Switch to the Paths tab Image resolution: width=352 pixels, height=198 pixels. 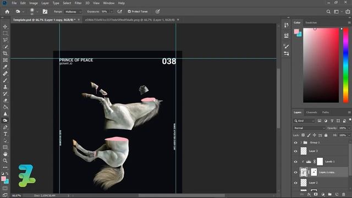pyautogui.click(x=325, y=112)
